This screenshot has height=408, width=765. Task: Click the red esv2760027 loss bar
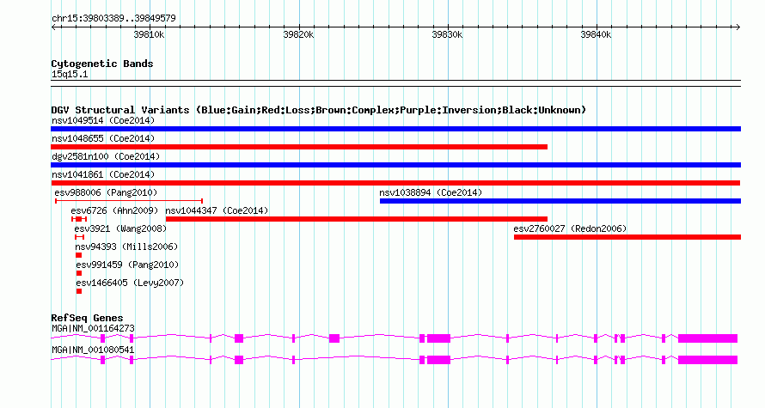point(627,237)
